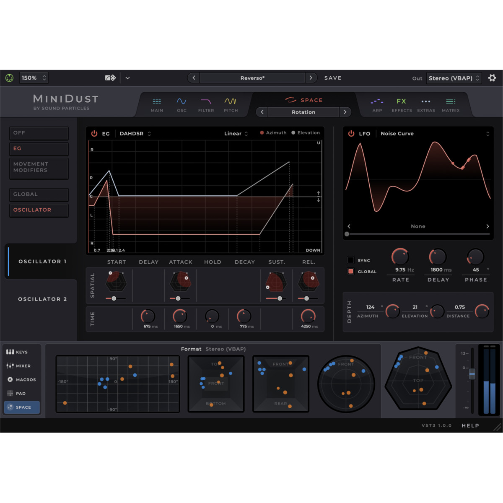The width and height of the screenshot is (503, 503).
Task: Click the randomize dice icon
Action: 110,78
